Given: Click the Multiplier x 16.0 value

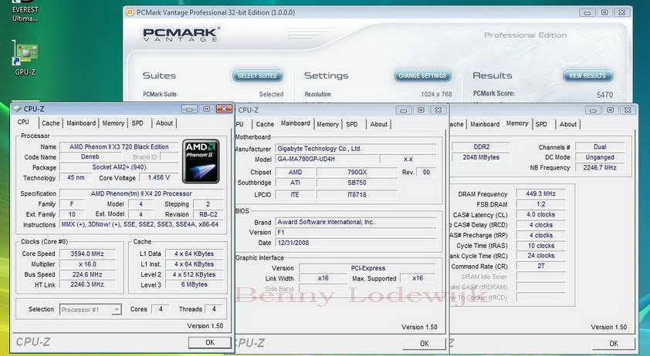Looking at the screenshot, I should (x=87, y=264).
